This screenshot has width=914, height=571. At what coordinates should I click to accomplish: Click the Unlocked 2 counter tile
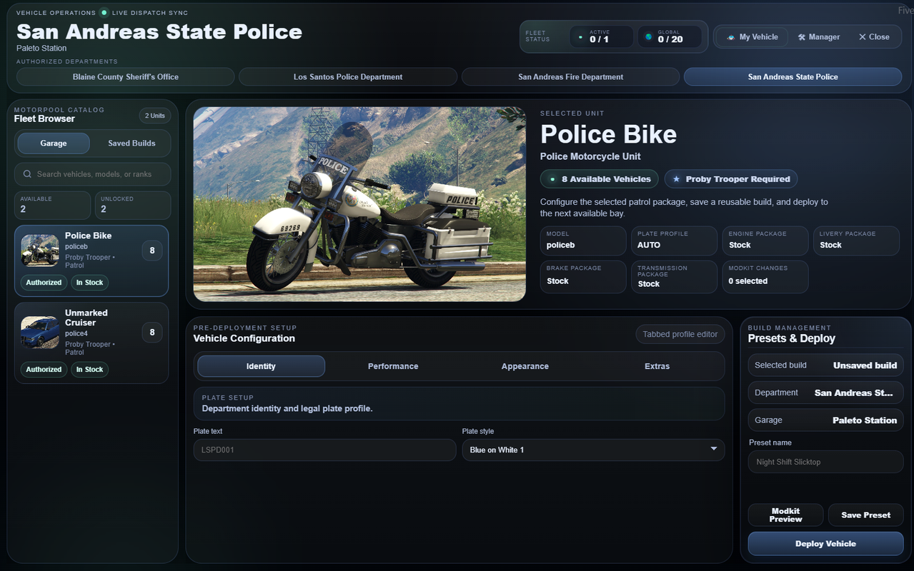pos(133,206)
